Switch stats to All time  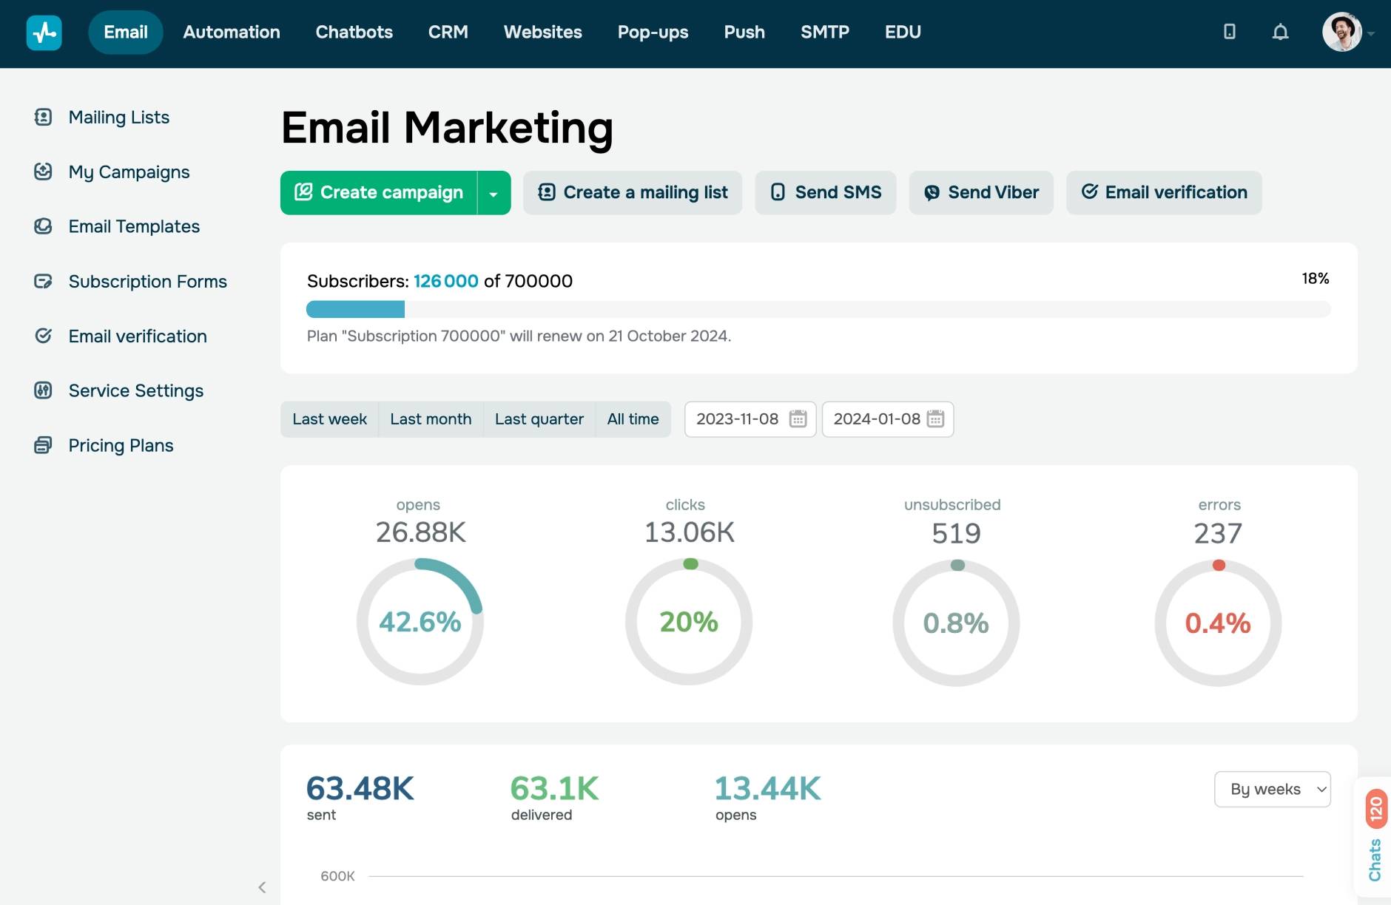click(633, 418)
